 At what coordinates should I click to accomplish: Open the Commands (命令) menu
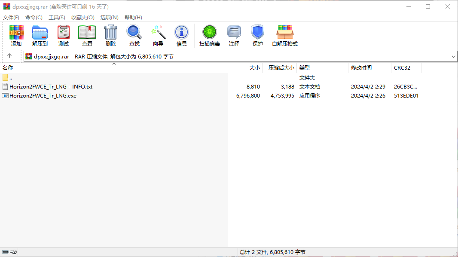coord(34,18)
